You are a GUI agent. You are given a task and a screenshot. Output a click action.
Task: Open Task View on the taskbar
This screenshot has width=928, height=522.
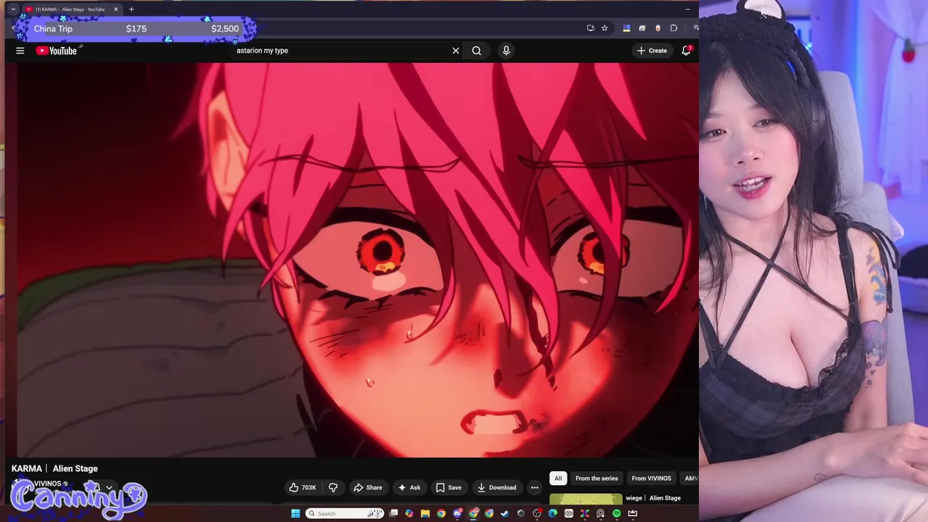pos(393,513)
